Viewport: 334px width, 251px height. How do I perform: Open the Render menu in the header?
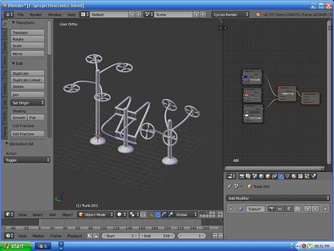(x=36, y=14)
